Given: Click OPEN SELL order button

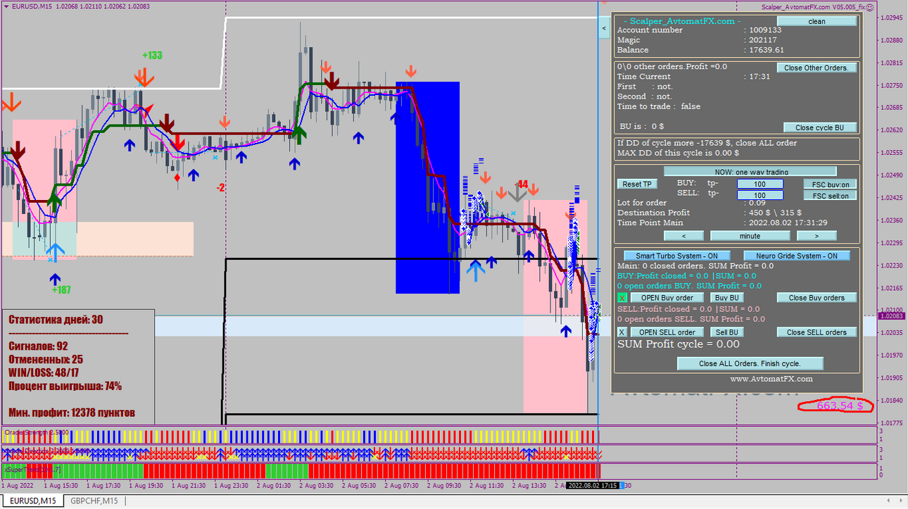Looking at the screenshot, I should point(667,332).
